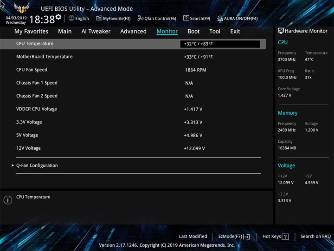Click the AURA light bulb icon

click(x=220, y=18)
